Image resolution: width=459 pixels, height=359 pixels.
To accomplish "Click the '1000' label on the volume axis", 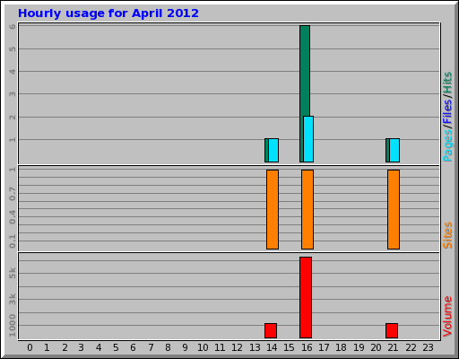I will 13,325.
